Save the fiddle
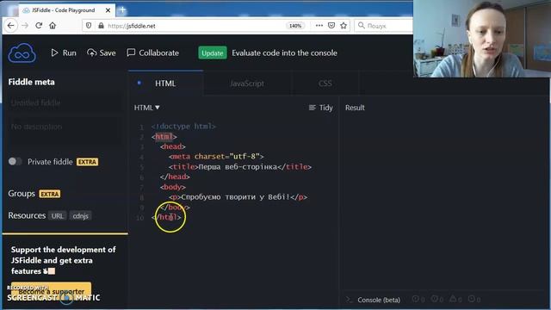551x310 pixels. point(102,53)
